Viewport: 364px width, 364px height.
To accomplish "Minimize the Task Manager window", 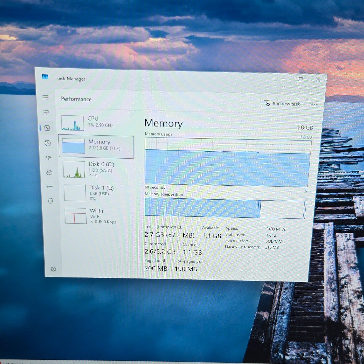I will click(x=283, y=79).
